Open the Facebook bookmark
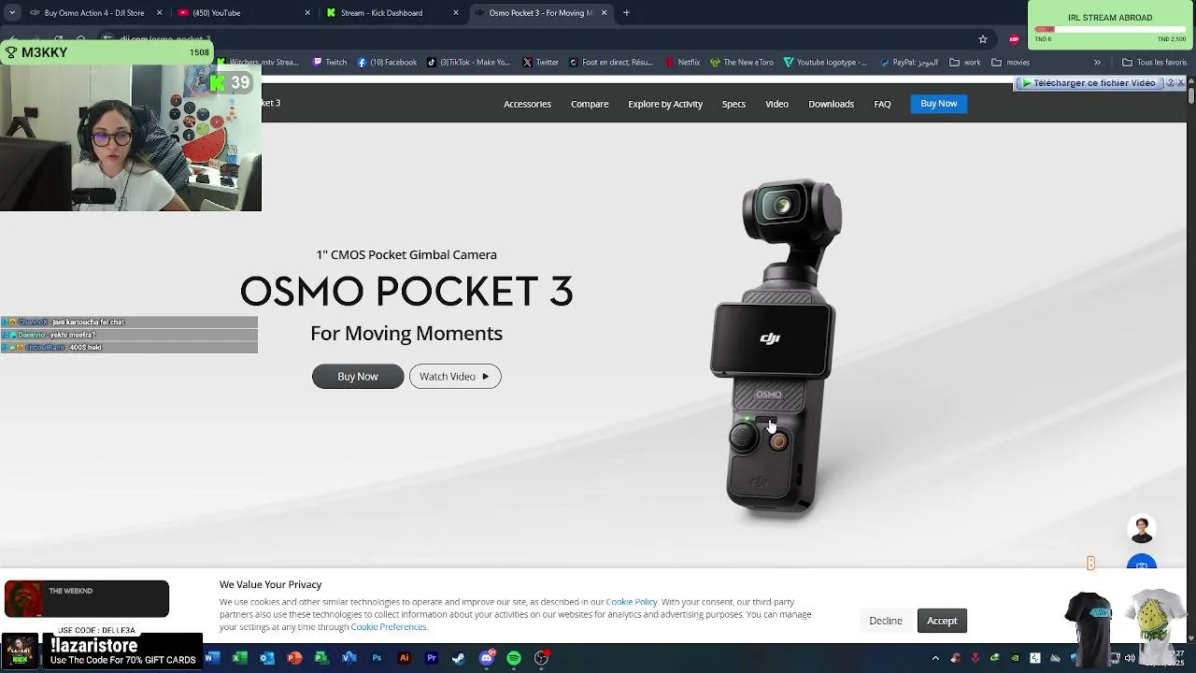Screen dimensions: 1196x673 387,63
